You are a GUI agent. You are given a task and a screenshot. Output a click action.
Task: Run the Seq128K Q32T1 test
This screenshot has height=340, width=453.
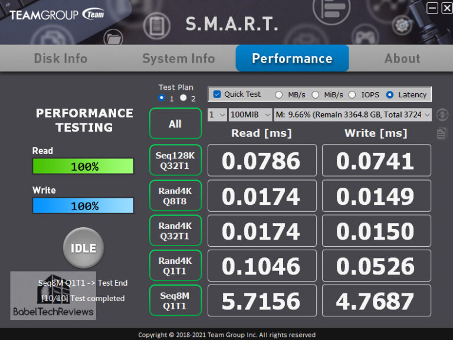tap(175, 160)
